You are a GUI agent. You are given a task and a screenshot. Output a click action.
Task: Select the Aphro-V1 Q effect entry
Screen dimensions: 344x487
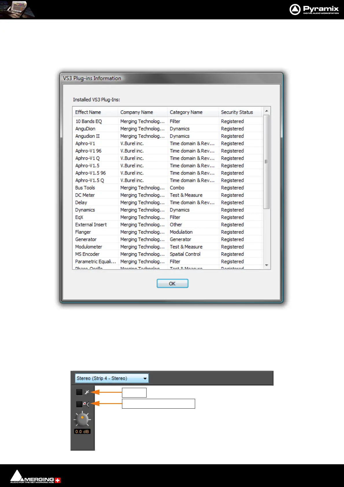(167, 158)
